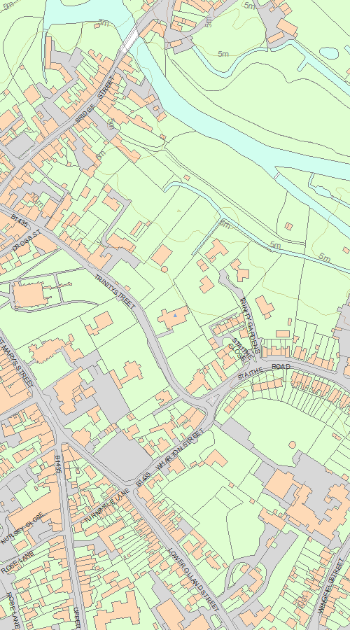This screenshot has width=350, height=630.
Task: Click the blue triangle marker on the building
Action: [175, 316]
